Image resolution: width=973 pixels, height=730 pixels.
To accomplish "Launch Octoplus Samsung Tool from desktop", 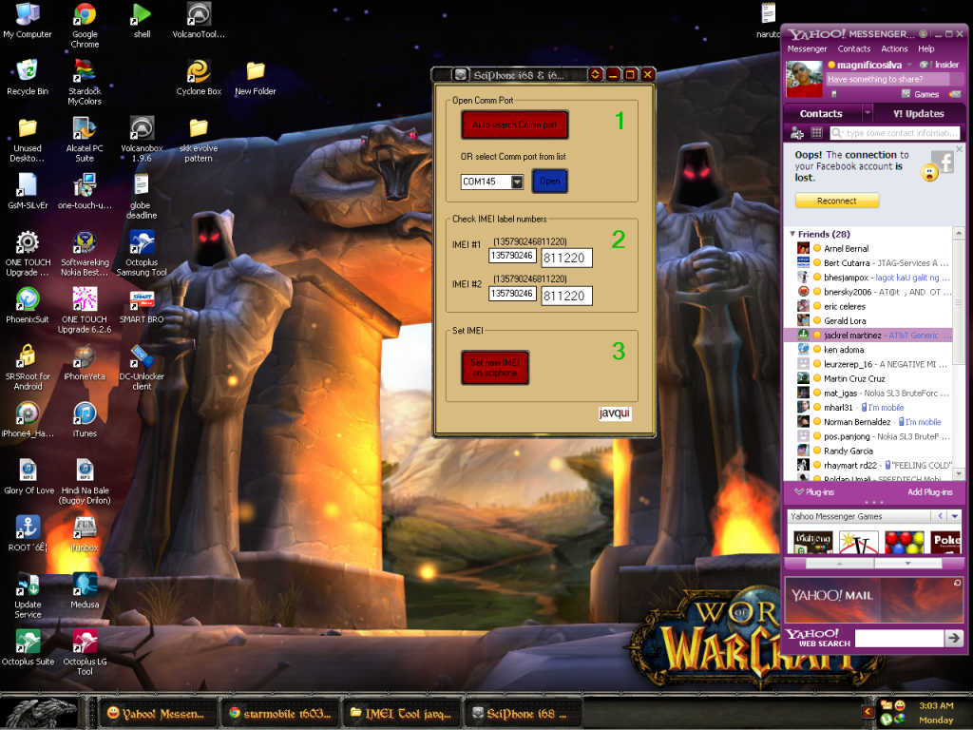I will (x=142, y=242).
